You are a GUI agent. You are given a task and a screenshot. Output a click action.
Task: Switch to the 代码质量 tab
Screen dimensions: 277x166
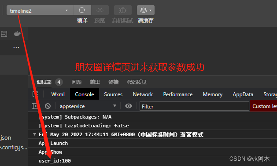(x=137, y=82)
